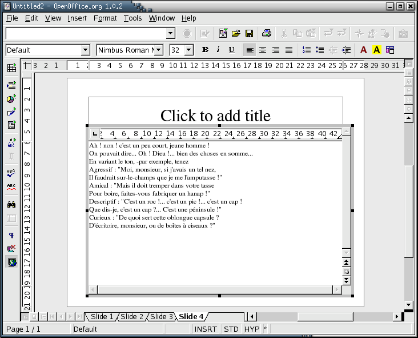Open the Edit menu
This screenshot has height=338, width=418.
coord(31,18)
